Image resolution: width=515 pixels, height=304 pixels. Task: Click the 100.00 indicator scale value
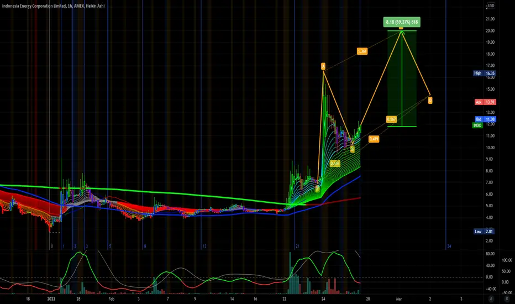(x=507, y=260)
